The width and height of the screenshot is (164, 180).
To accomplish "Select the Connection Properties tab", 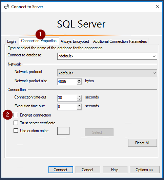I will pos(39,41).
